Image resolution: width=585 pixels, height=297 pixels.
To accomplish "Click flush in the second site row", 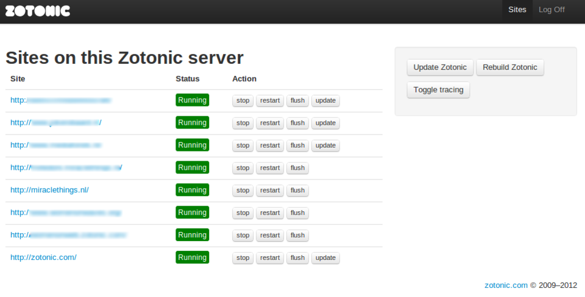I will (x=297, y=123).
